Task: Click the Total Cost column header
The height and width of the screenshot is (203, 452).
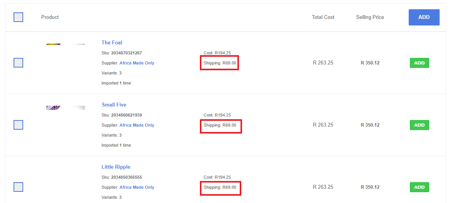Action: pyautogui.click(x=323, y=17)
